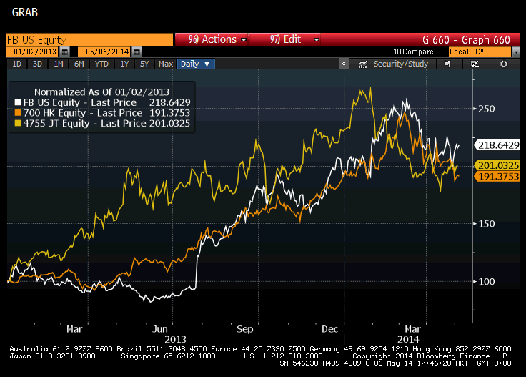Viewport: 526px width, 377px height.
Task: Click the Security/Study chart icon
Action: [x=362, y=64]
